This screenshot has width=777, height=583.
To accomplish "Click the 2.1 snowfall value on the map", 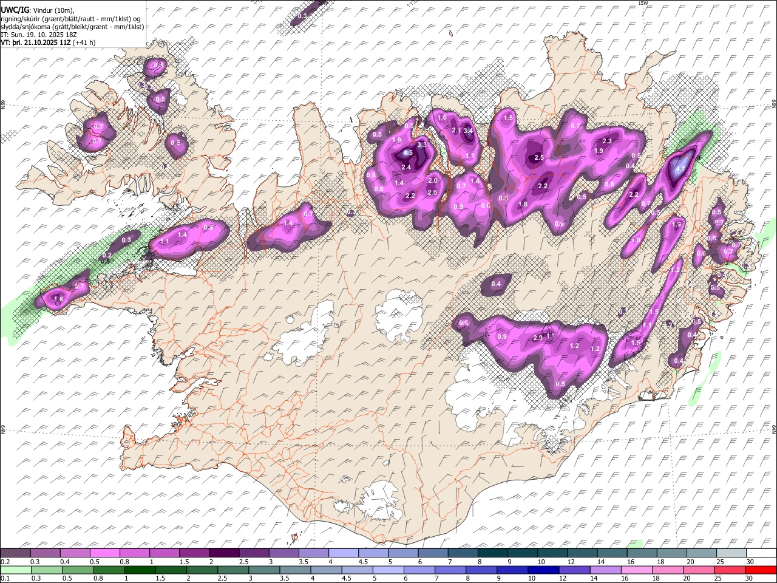I will [x=456, y=130].
